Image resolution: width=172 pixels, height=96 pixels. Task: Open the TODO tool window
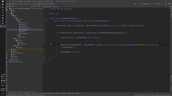(x=57, y=93)
